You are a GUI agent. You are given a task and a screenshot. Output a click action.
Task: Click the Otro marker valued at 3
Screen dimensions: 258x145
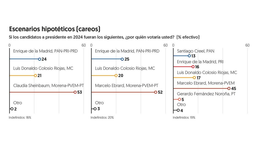pos(95,109)
